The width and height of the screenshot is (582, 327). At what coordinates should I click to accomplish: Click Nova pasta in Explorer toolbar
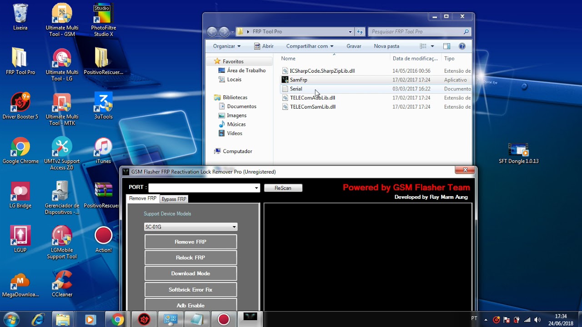pyautogui.click(x=386, y=46)
